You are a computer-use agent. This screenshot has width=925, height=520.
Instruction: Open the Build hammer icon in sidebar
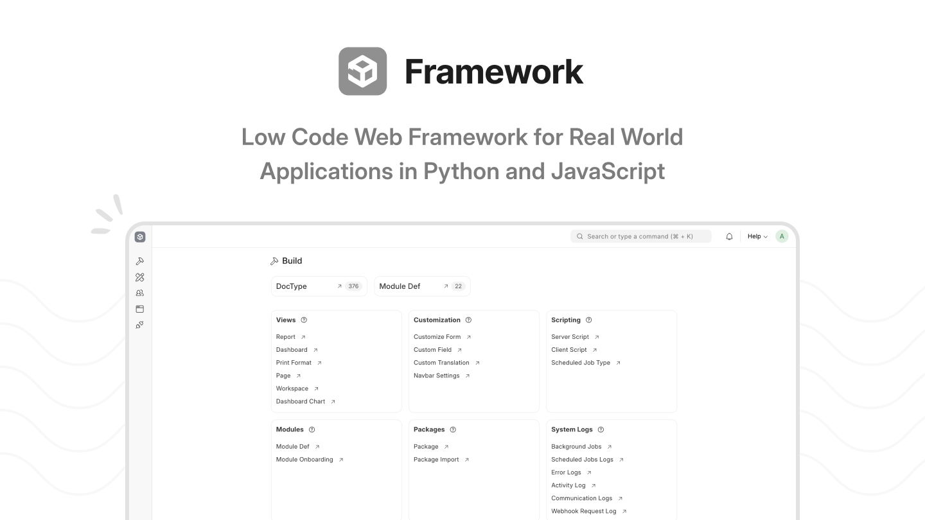pyautogui.click(x=140, y=261)
